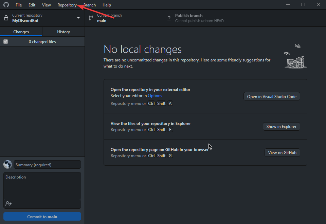Screen dimensions: 326x224
Task: Click the Publish branch upload arrow icon
Action: click(x=169, y=18)
